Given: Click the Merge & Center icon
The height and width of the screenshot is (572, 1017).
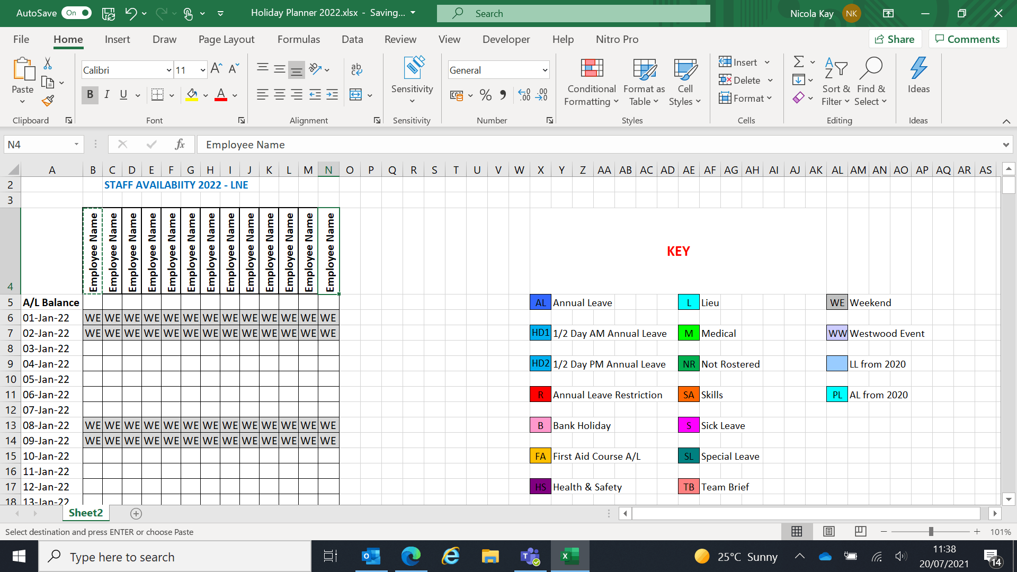Looking at the screenshot, I should click(x=356, y=95).
